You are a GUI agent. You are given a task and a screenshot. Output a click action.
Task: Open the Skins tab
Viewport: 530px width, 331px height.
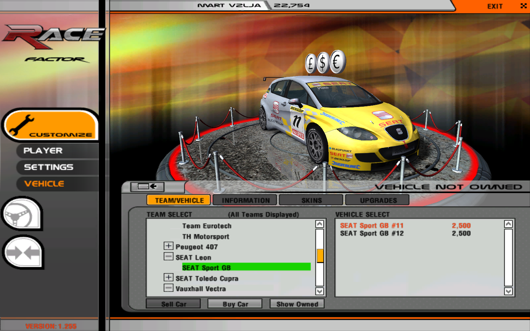(311, 200)
